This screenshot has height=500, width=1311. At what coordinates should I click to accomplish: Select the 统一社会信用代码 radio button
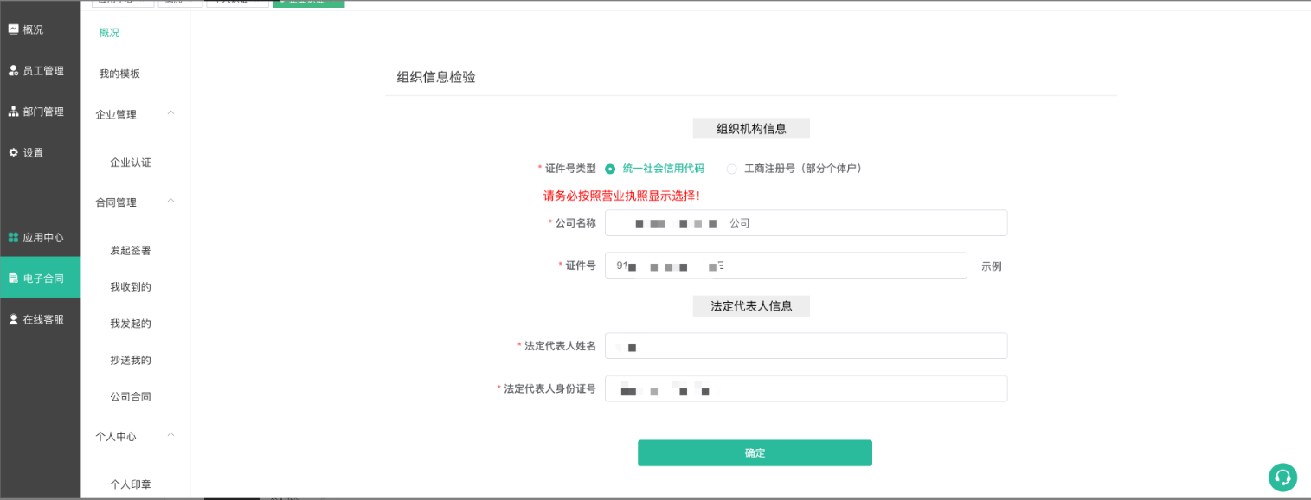click(610, 169)
